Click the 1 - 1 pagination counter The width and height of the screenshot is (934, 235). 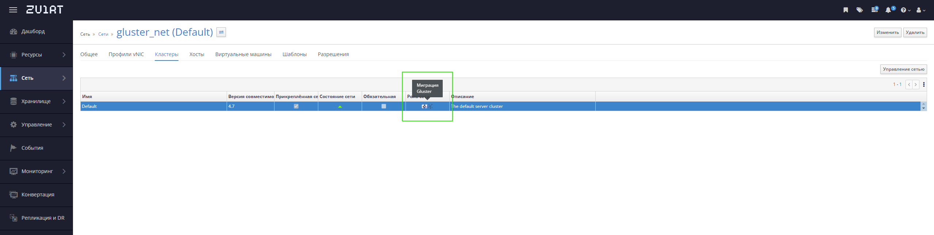point(897,85)
